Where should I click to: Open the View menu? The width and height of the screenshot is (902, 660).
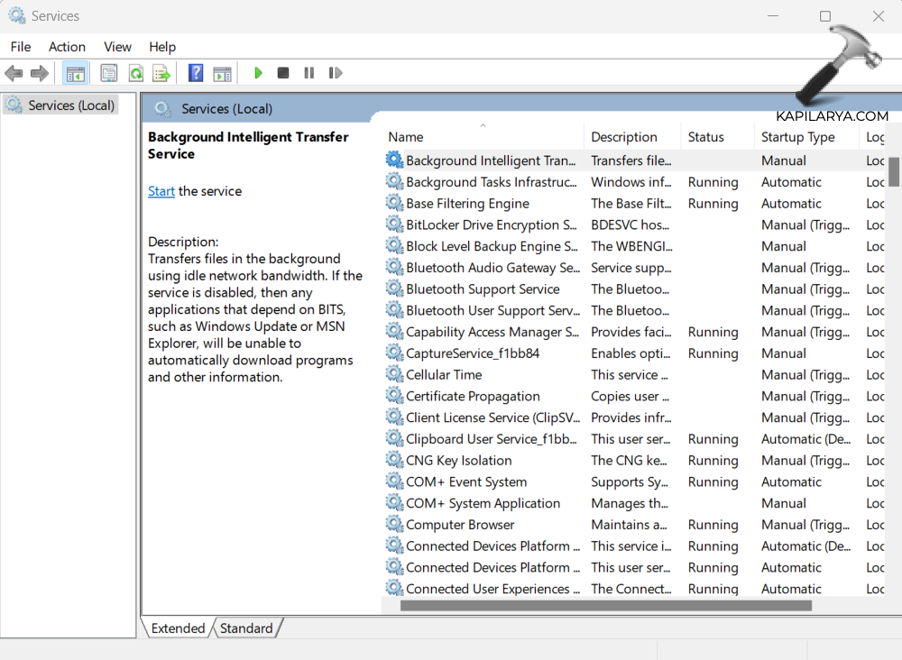coord(117,47)
